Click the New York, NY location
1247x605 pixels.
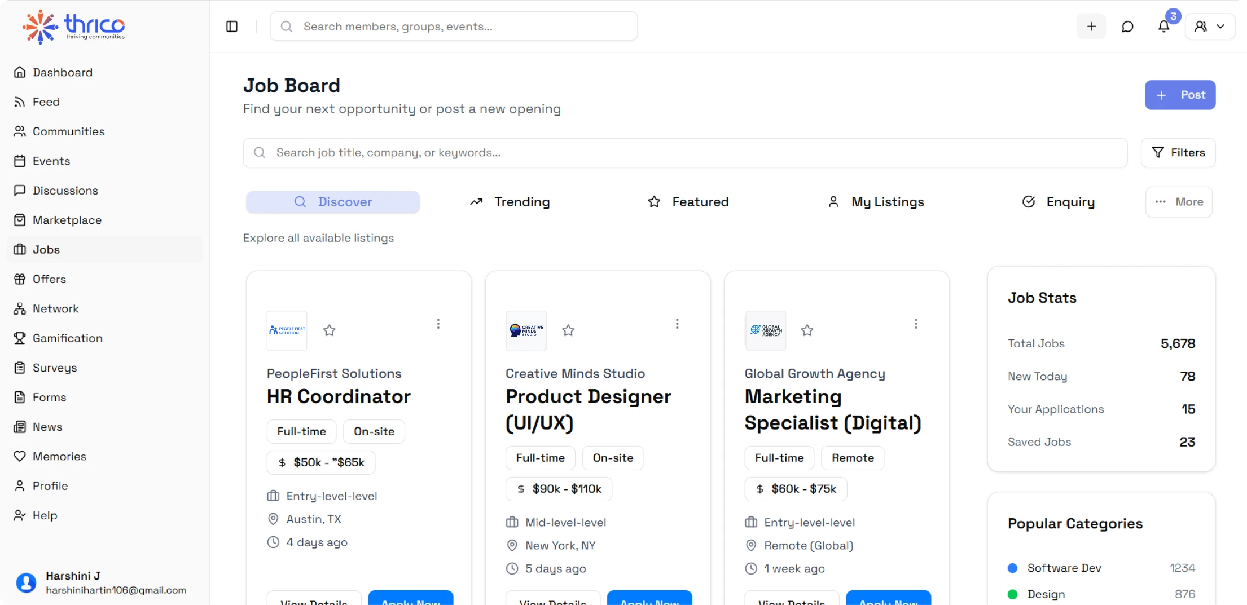pos(551,546)
